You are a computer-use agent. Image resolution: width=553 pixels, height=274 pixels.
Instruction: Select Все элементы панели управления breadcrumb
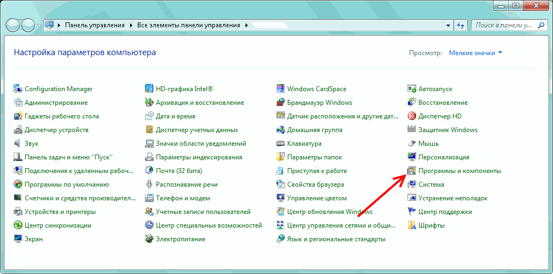click(189, 25)
